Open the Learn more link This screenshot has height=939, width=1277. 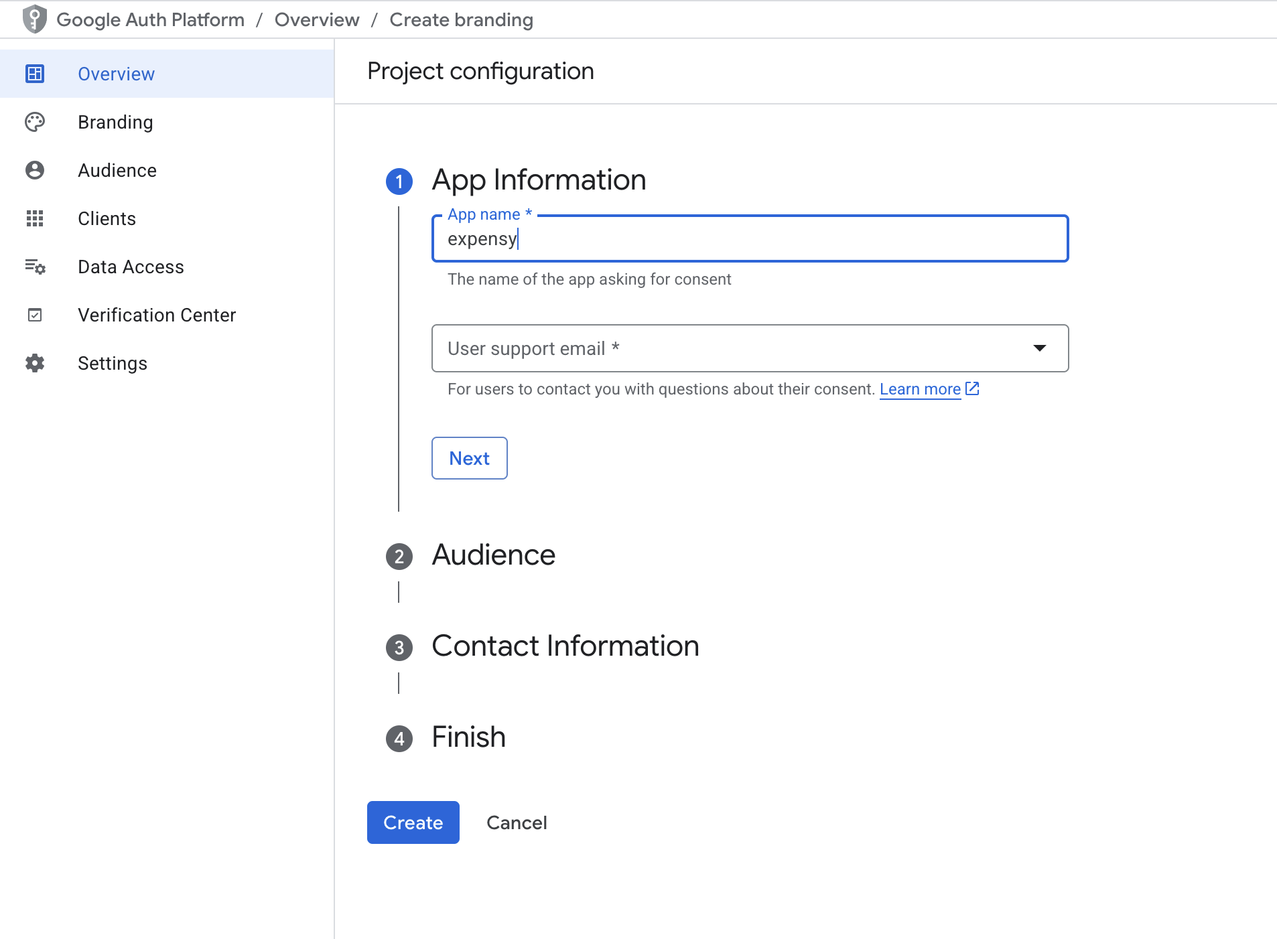[920, 388]
